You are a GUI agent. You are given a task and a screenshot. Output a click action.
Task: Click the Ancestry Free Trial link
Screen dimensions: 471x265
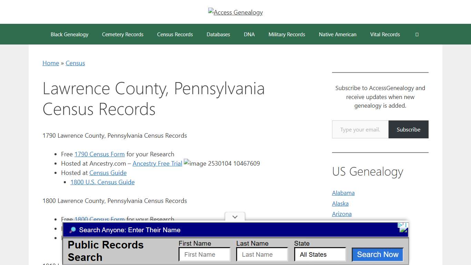[x=157, y=163]
